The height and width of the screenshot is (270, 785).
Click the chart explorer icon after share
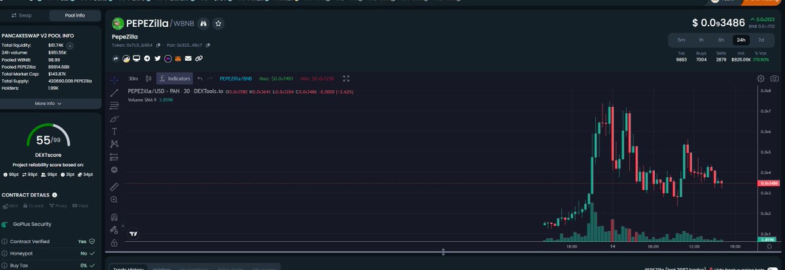[126, 59]
